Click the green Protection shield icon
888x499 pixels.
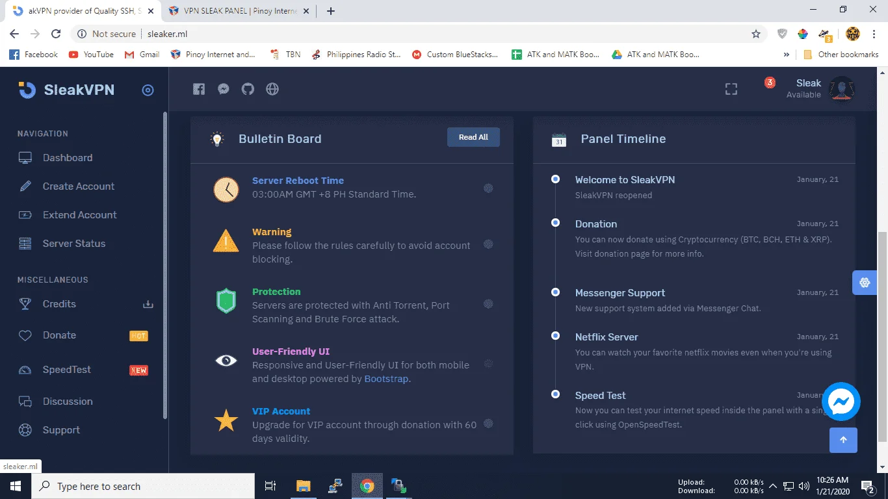click(x=226, y=301)
